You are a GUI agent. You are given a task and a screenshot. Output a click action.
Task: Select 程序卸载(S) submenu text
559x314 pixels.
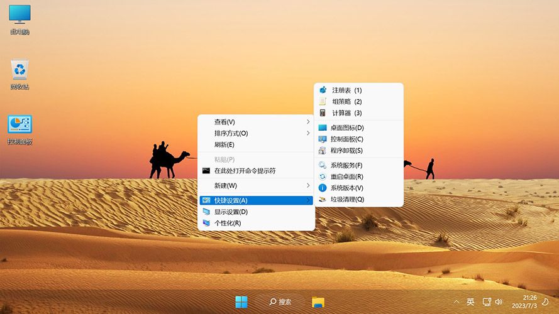point(346,151)
